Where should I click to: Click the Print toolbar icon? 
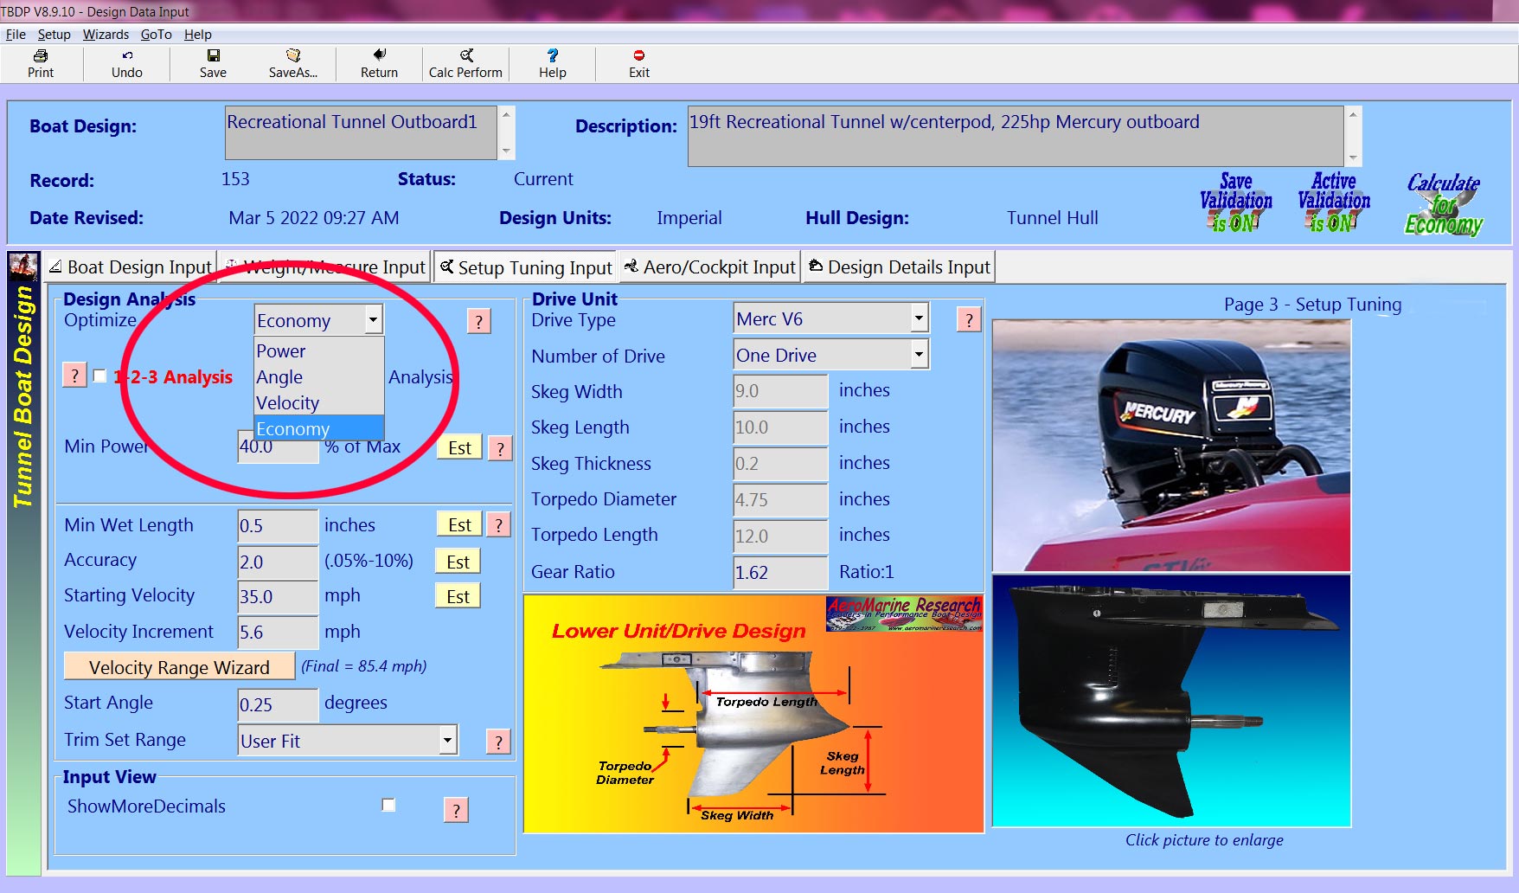point(41,63)
